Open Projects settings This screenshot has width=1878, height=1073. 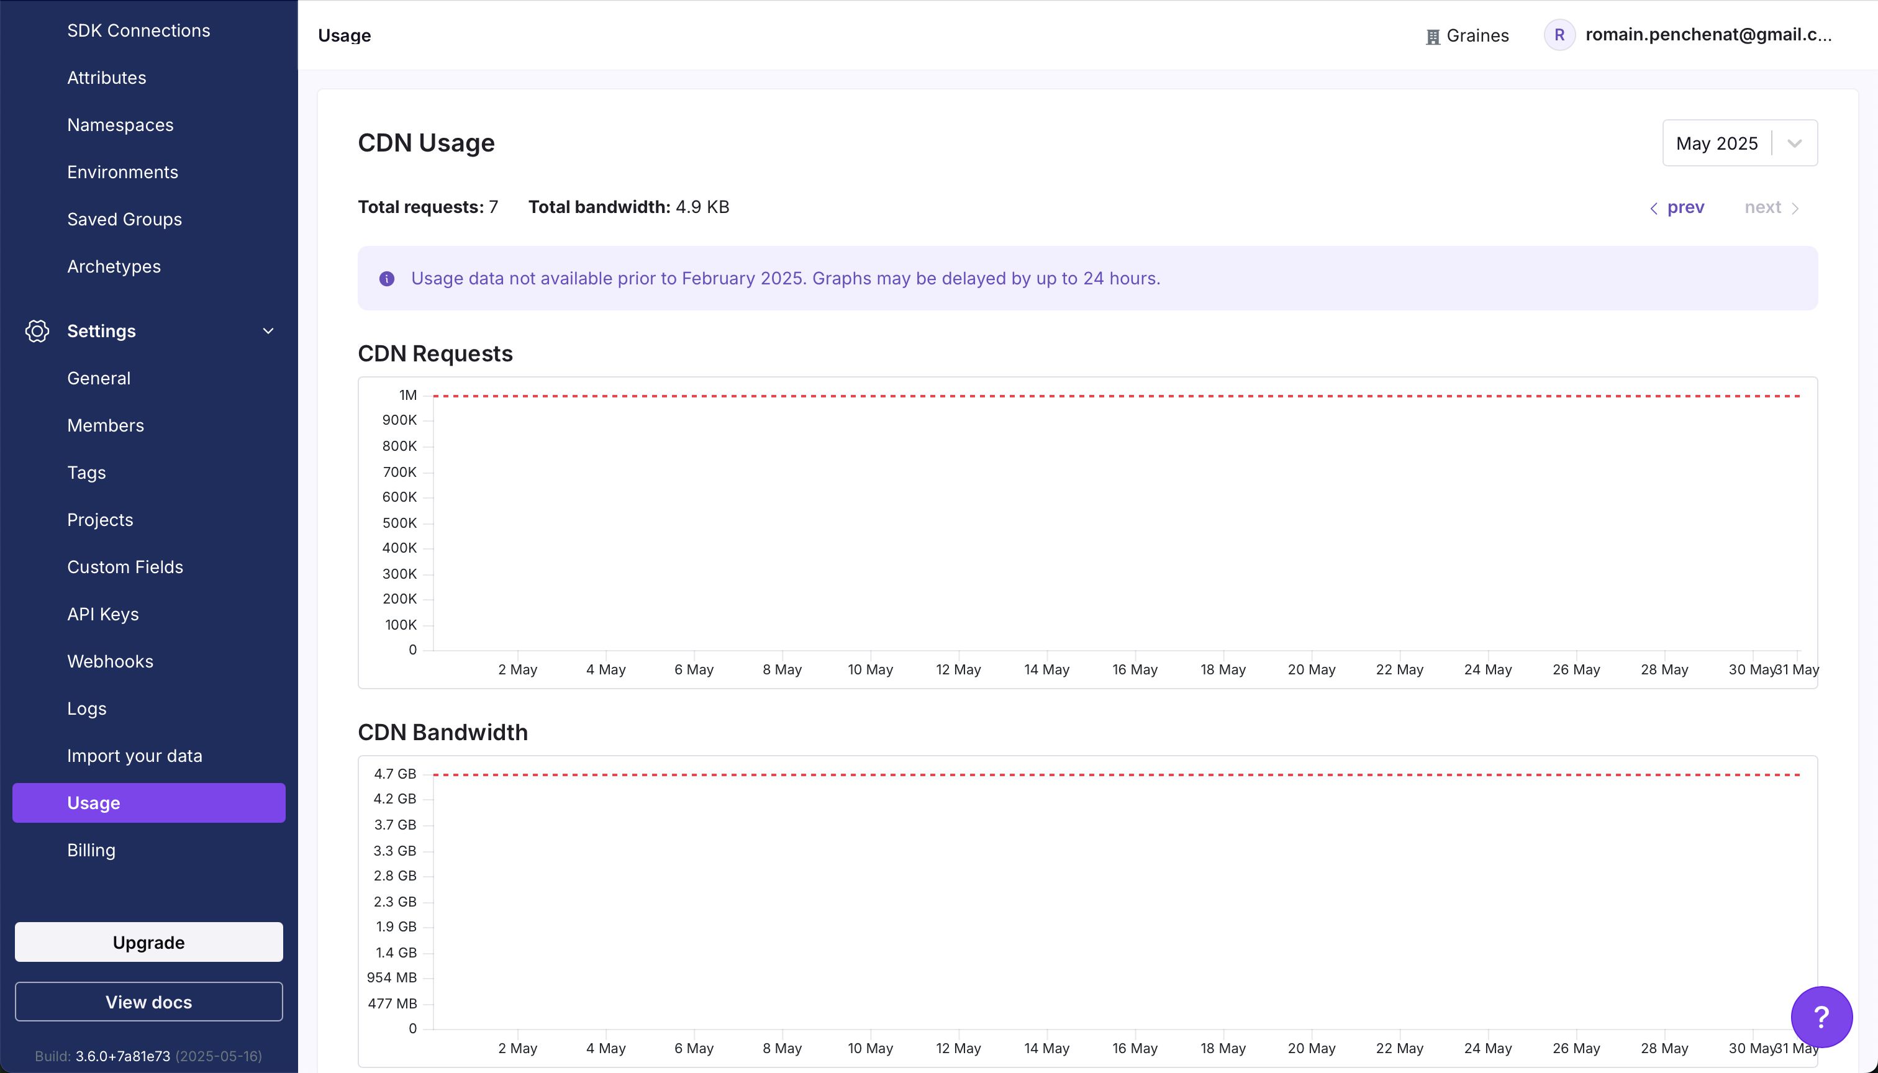100,520
